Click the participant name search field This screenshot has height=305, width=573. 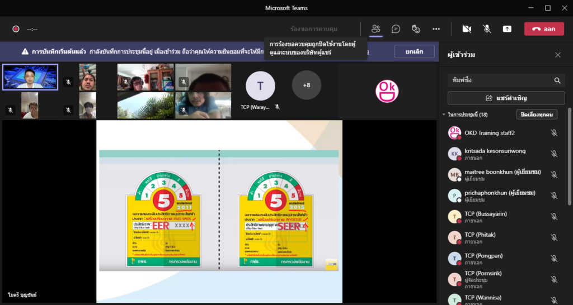click(x=498, y=80)
